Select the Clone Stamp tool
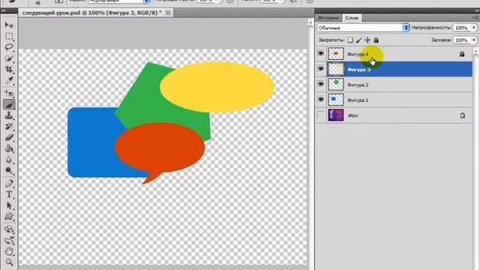 9,115
